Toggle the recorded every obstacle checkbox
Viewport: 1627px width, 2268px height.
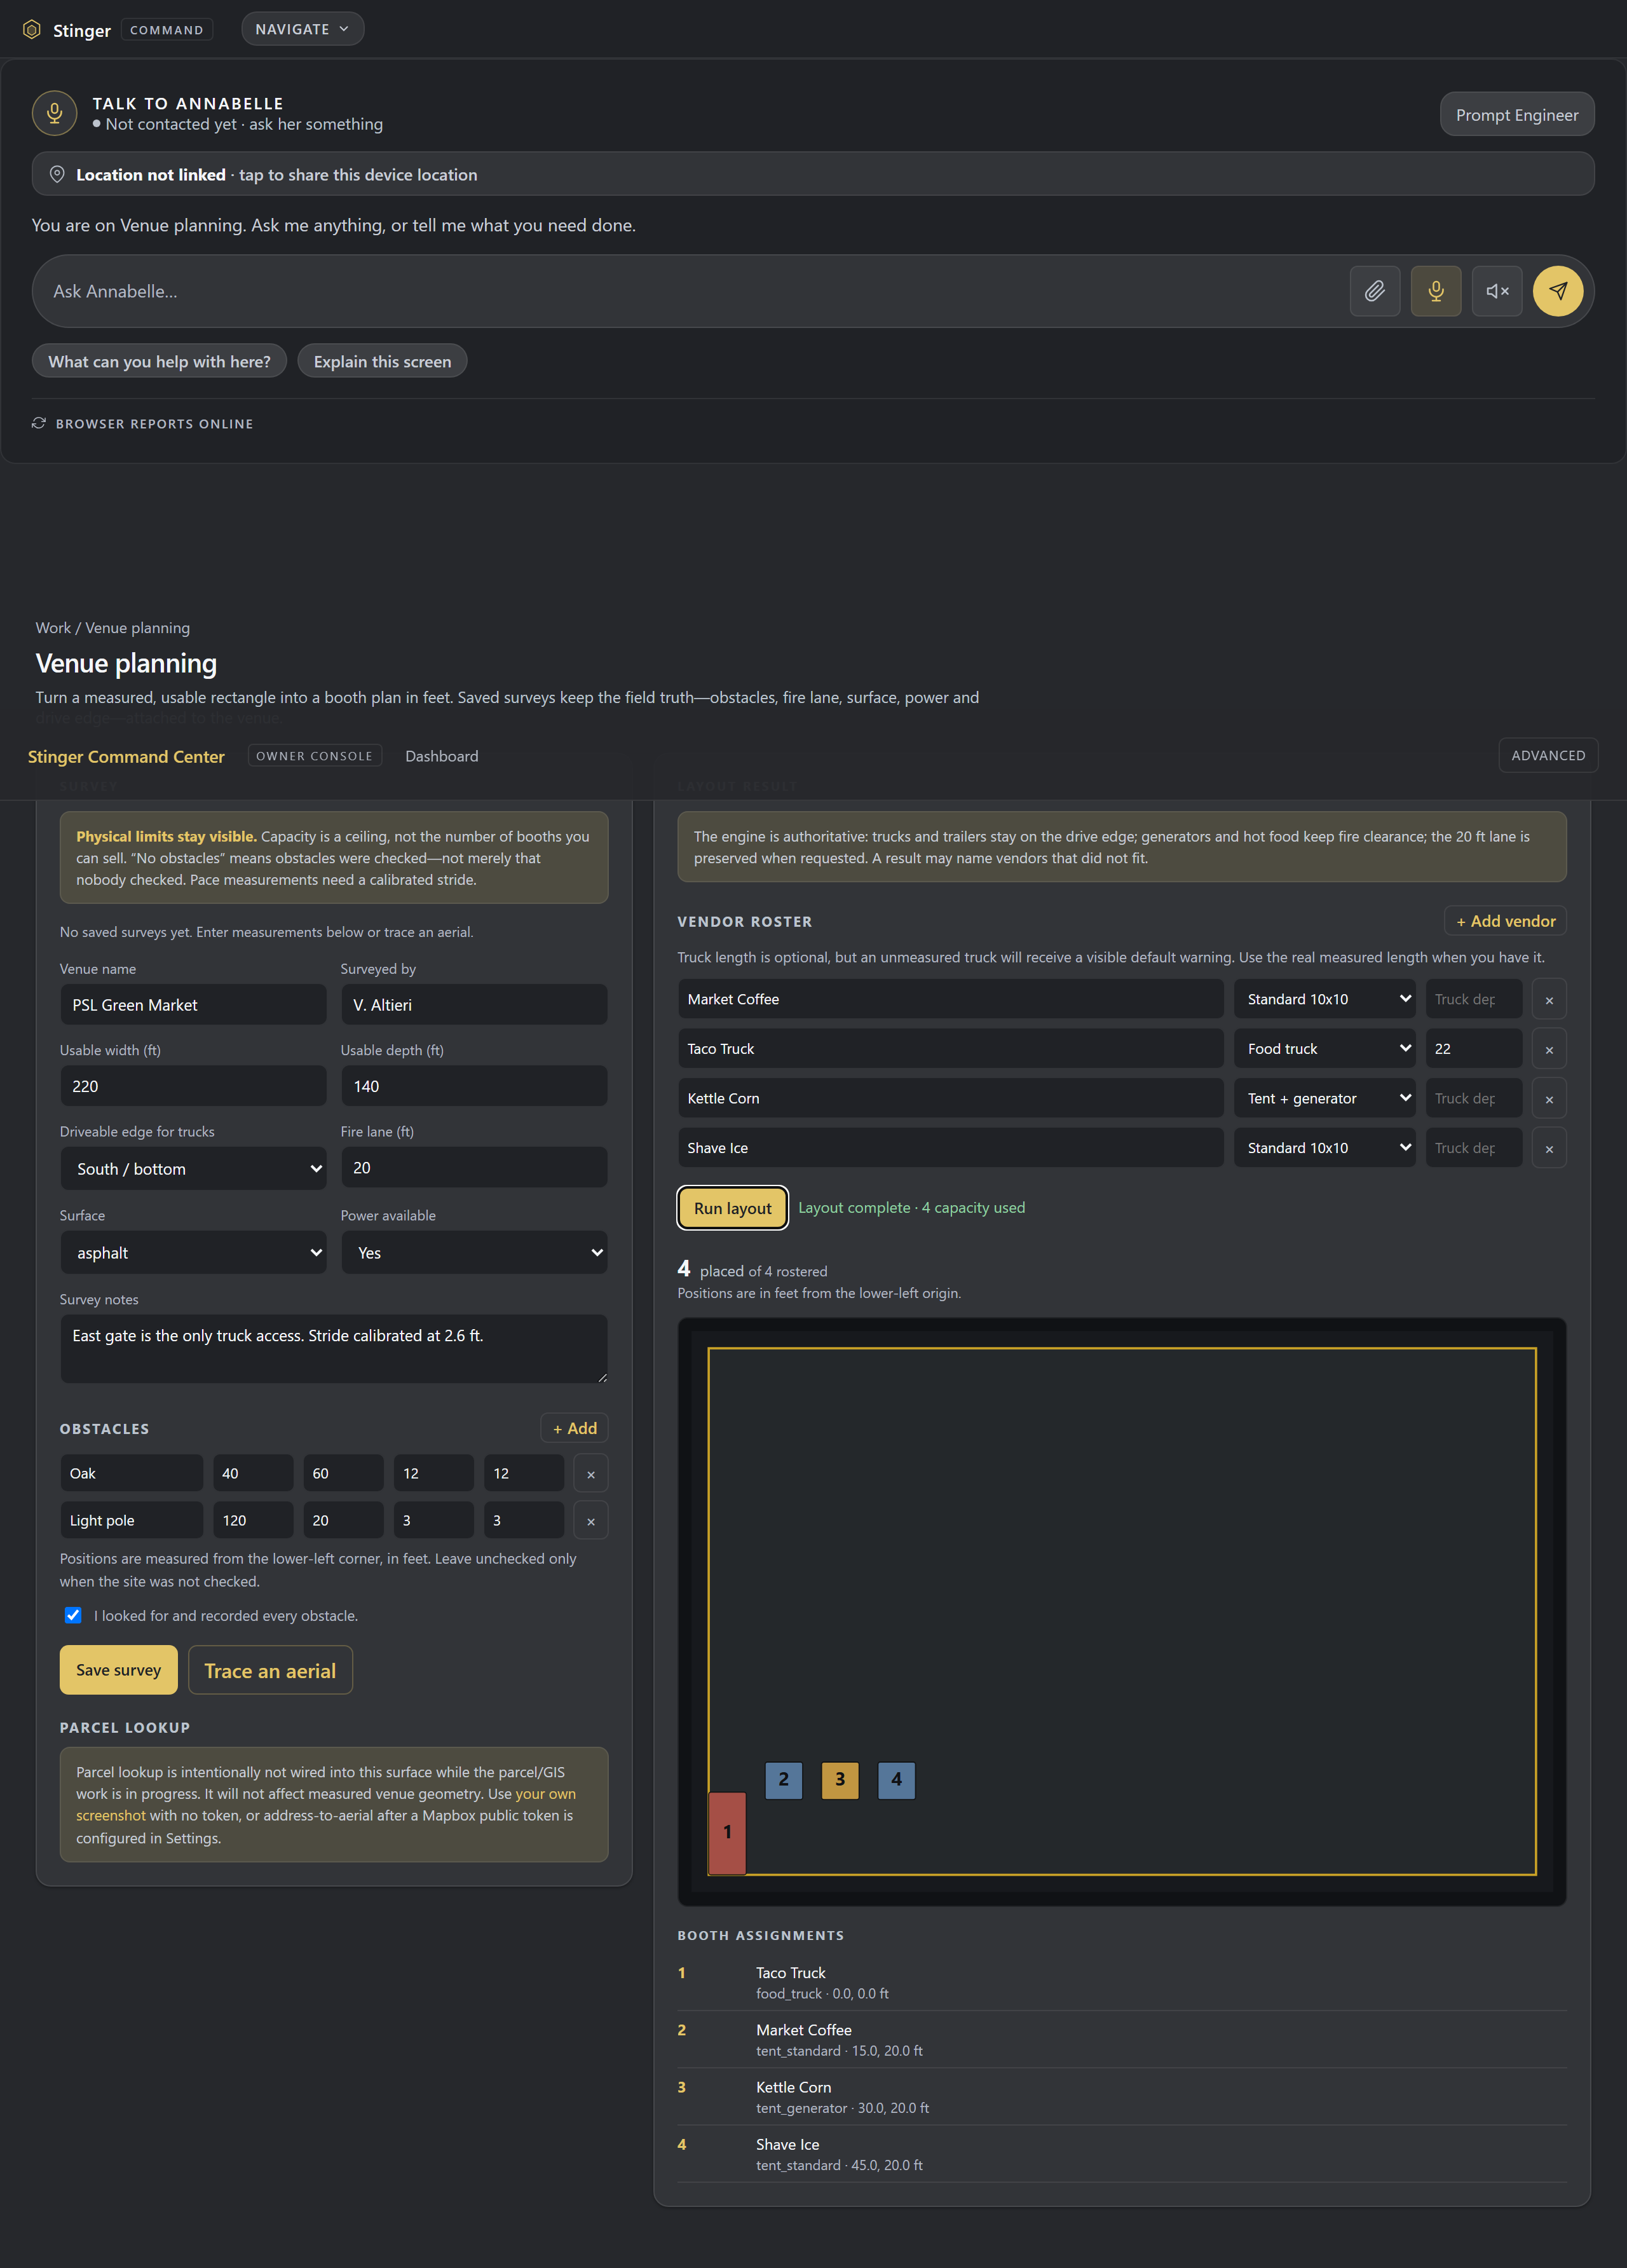(73, 1615)
